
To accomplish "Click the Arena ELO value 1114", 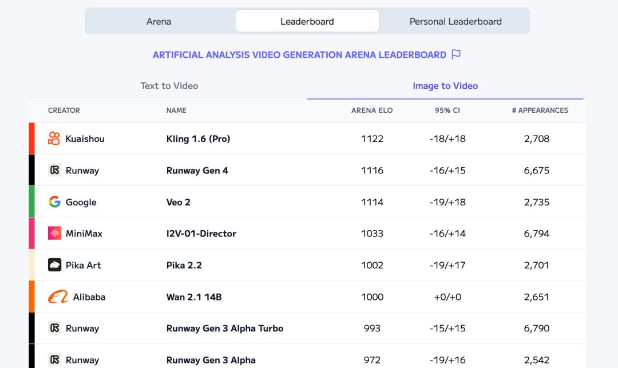I will (x=372, y=202).
